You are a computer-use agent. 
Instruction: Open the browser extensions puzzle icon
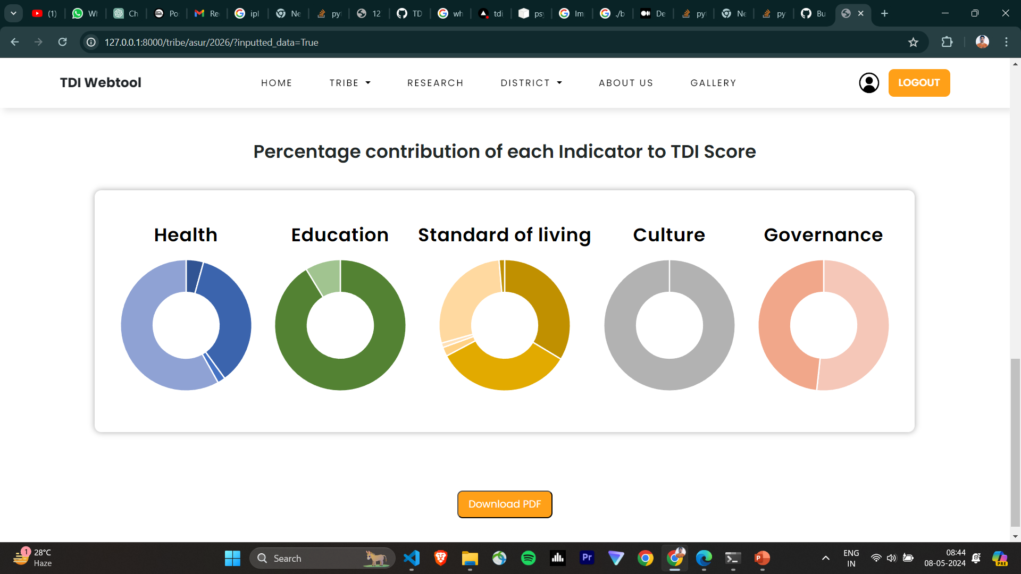point(947,42)
